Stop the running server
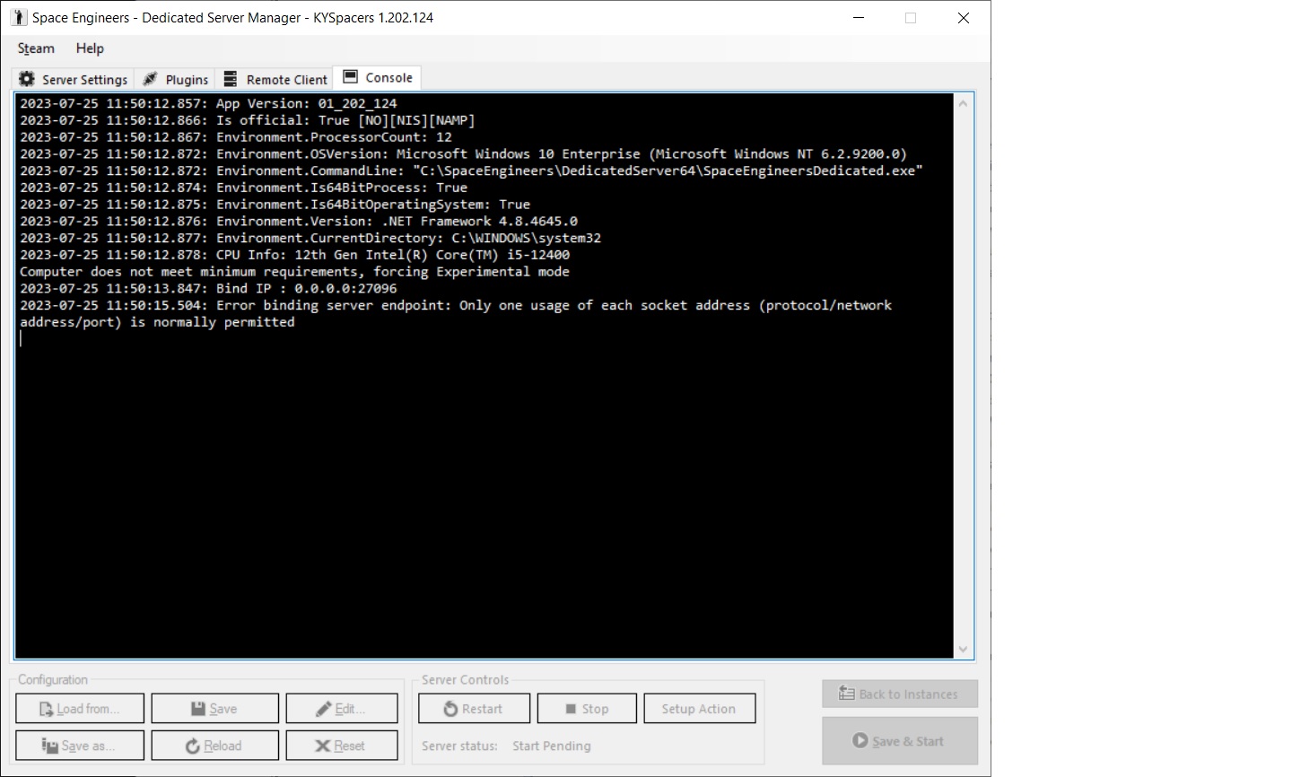 587,709
